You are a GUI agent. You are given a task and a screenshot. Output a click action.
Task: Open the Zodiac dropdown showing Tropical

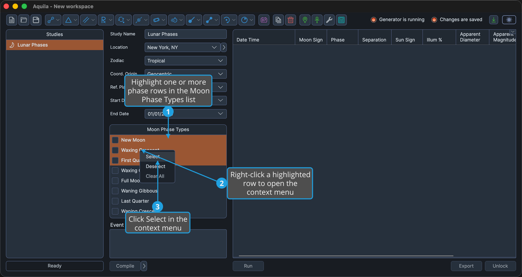coord(186,61)
